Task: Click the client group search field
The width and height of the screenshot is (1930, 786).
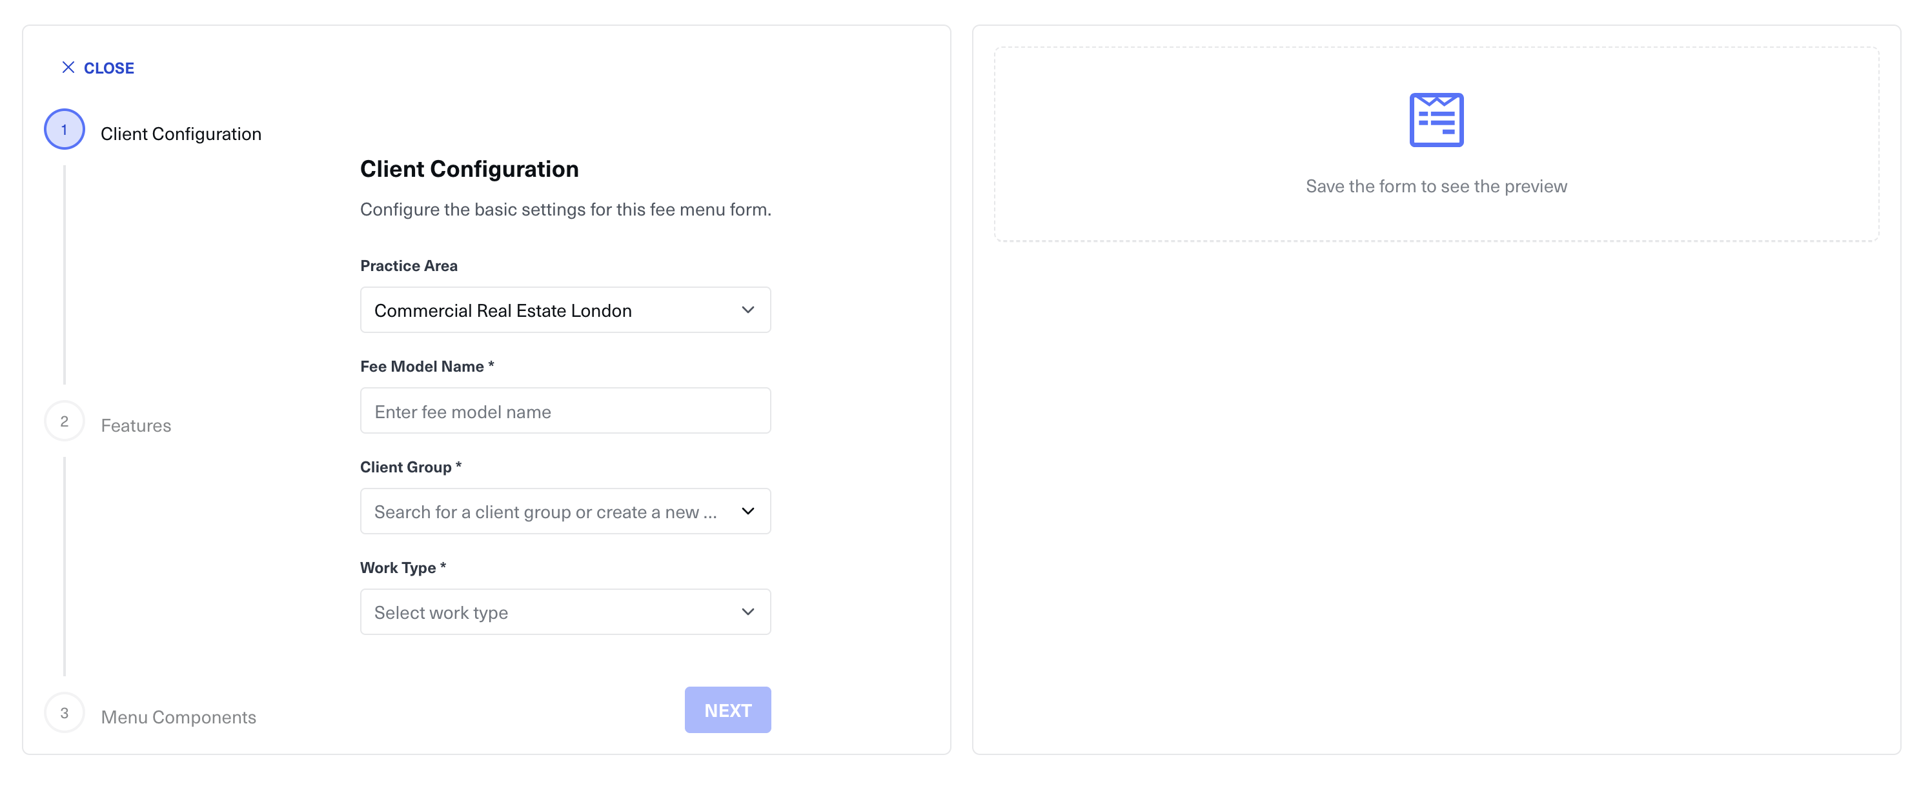Action: (x=545, y=512)
